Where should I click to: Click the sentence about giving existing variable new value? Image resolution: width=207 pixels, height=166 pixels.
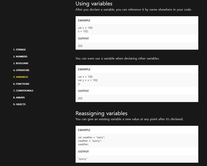click(129, 119)
